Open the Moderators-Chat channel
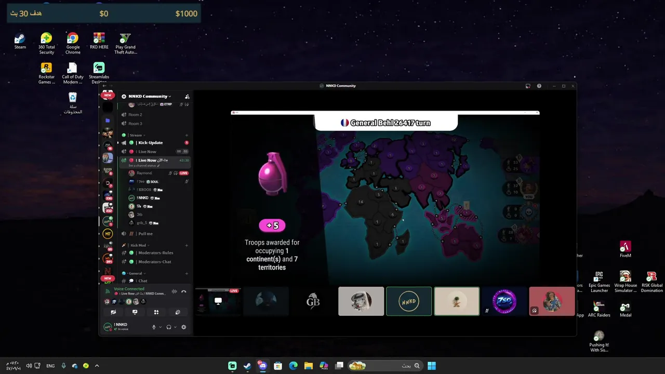The image size is (665, 374). pyautogui.click(x=154, y=262)
